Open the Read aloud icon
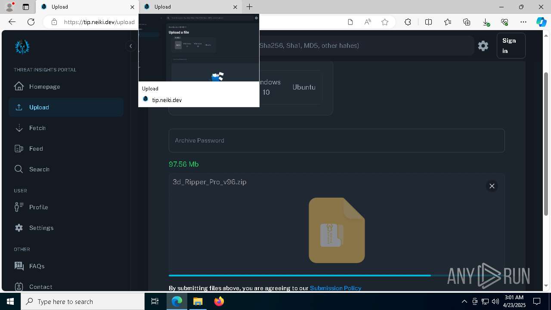The height and width of the screenshot is (310, 551). (x=368, y=22)
